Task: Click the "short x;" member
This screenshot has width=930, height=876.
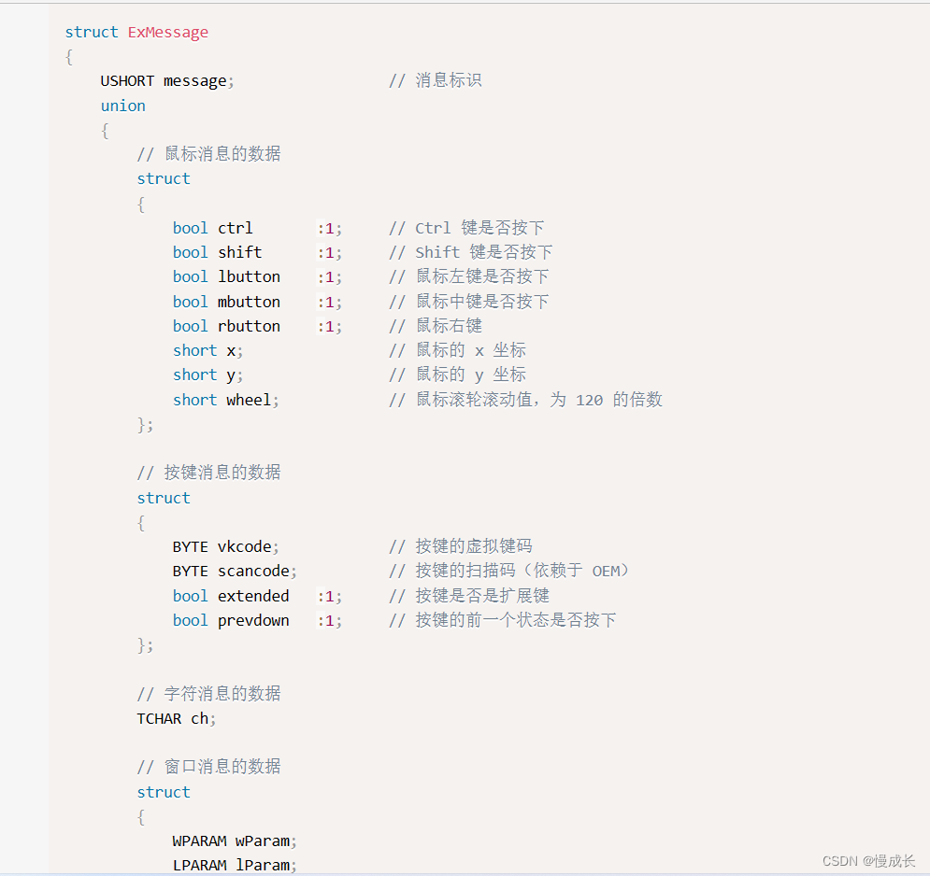Action: coord(207,351)
